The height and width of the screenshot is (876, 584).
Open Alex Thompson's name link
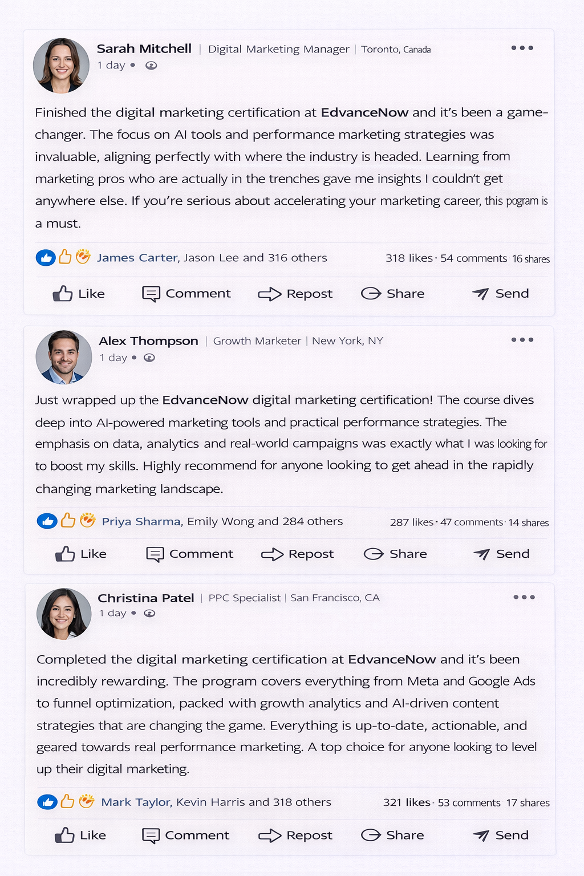click(x=148, y=341)
